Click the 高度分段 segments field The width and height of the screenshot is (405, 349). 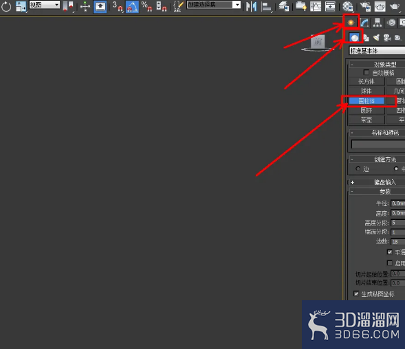pyautogui.click(x=397, y=223)
